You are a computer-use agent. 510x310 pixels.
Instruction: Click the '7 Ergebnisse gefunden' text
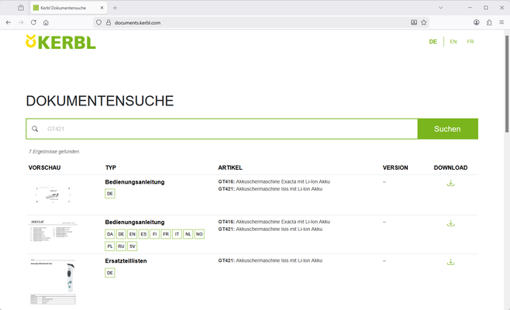pyautogui.click(x=54, y=152)
